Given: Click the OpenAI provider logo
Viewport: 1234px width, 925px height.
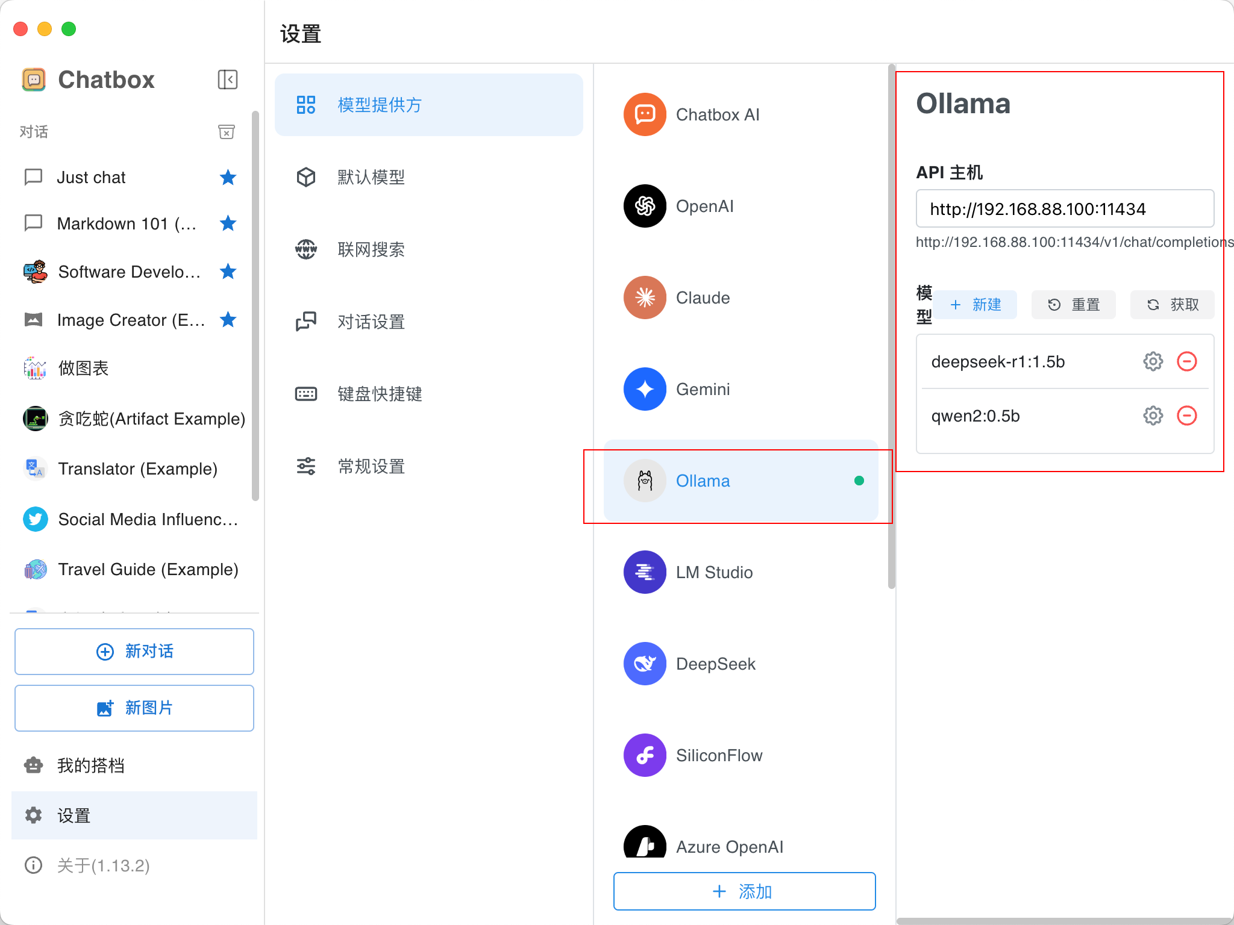Looking at the screenshot, I should pos(645,206).
